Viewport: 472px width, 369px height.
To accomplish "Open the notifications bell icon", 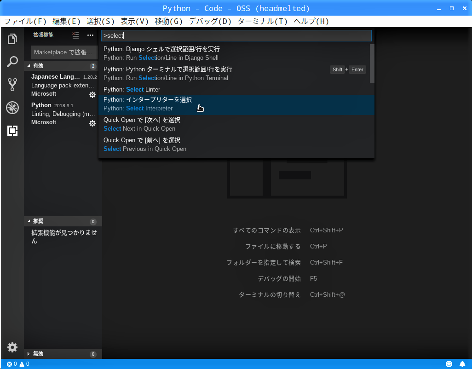I will pyautogui.click(x=462, y=364).
